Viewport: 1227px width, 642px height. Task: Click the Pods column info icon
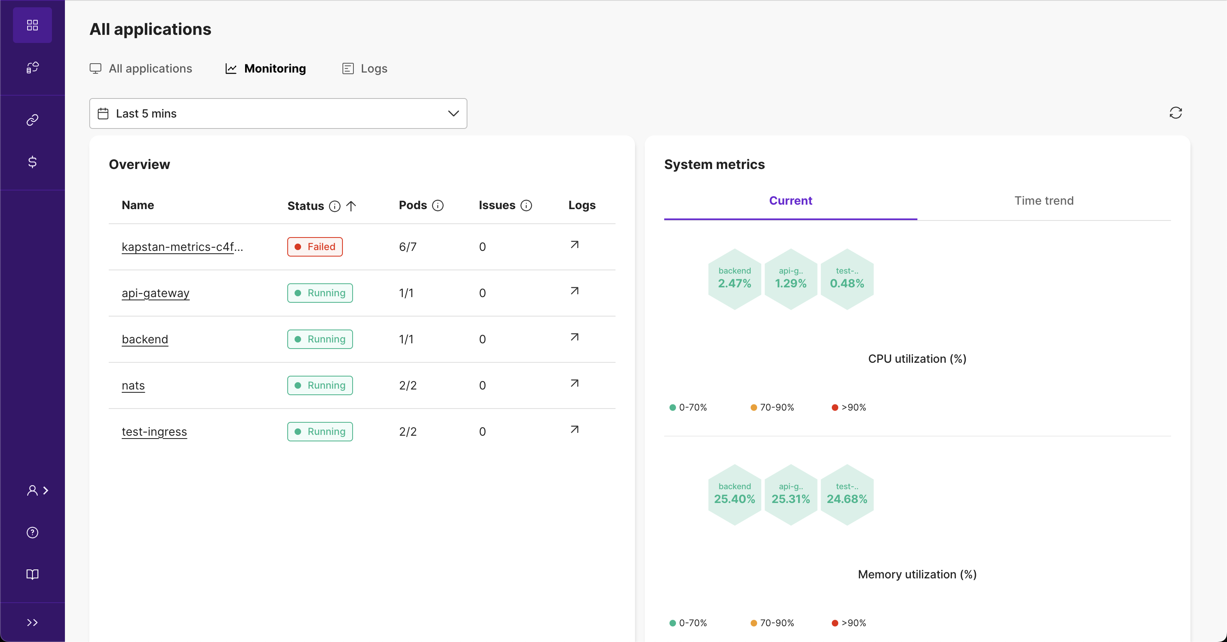click(438, 205)
